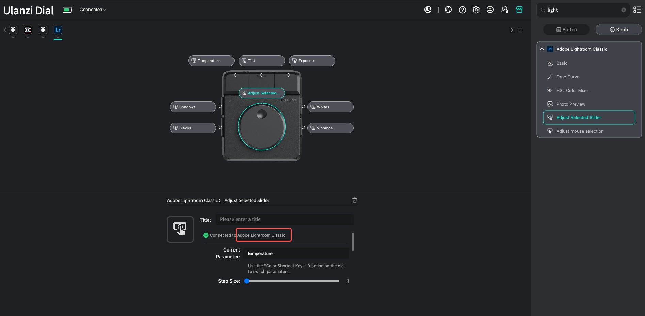645x316 pixels.
Task: Click the Title input field
Action: (x=285, y=220)
